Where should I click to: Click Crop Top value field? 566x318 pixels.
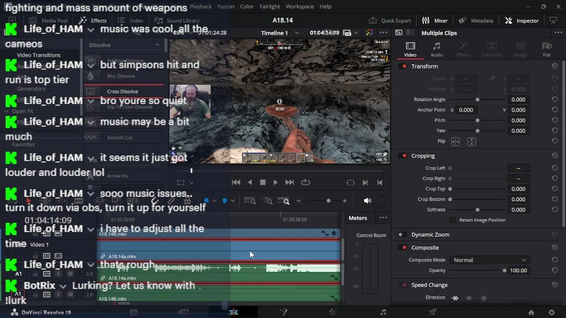point(518,189)
